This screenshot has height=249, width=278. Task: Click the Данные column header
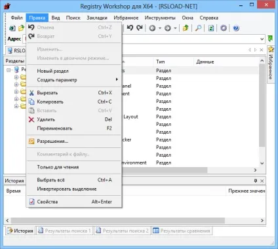226,62
